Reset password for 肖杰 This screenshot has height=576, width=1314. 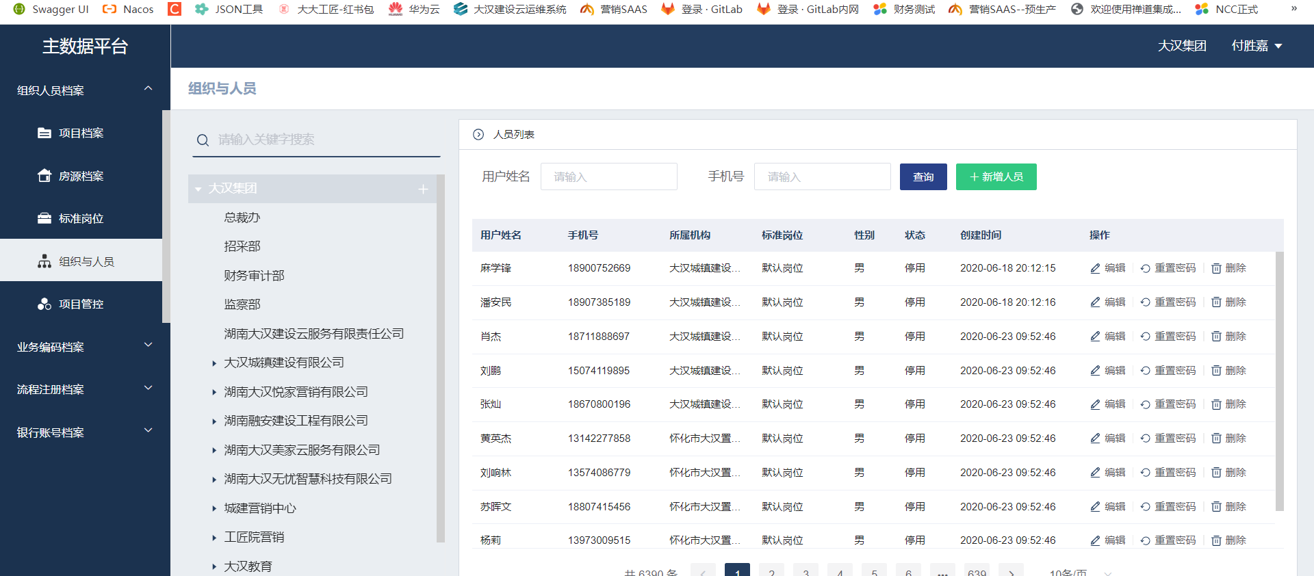point(1168,337)
